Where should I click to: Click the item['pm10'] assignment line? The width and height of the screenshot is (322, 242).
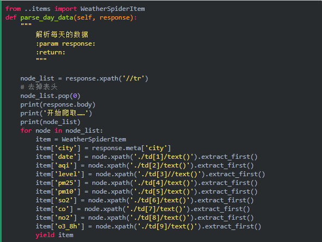[x=147, y=191]
